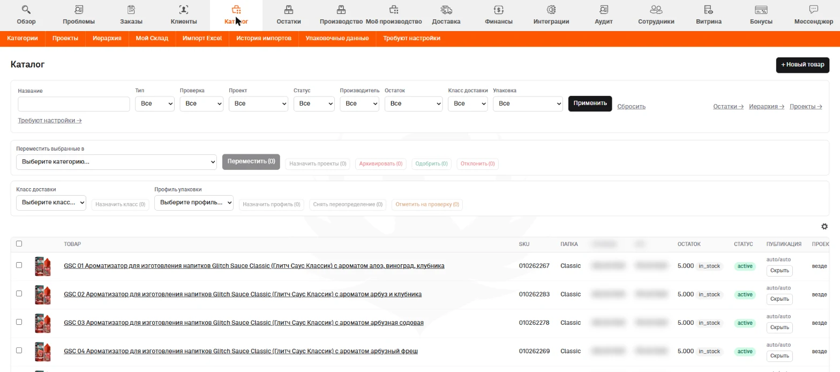Tick the checkbox for GSC 02 product
This screenshot has height=372, width=840.
19,293
